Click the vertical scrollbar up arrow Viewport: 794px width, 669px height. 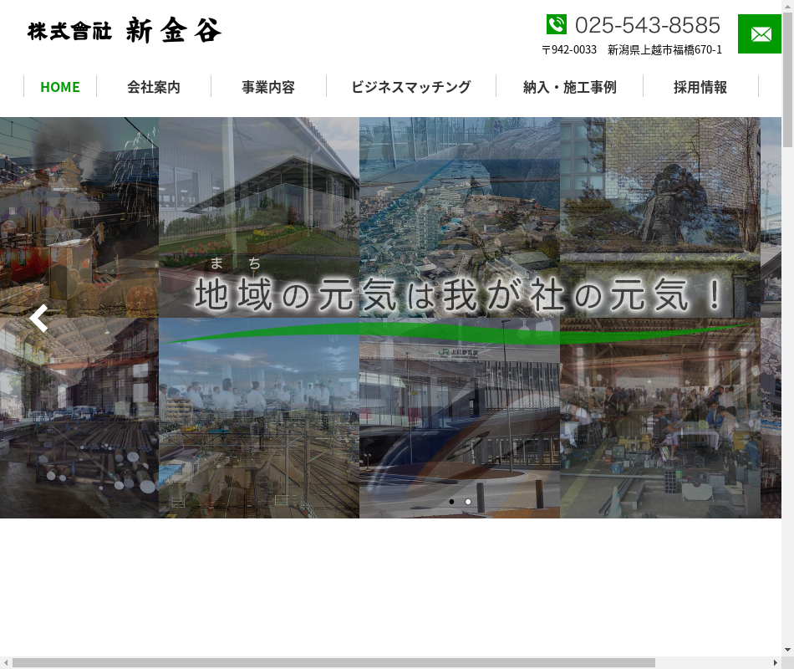coord(787,7)
